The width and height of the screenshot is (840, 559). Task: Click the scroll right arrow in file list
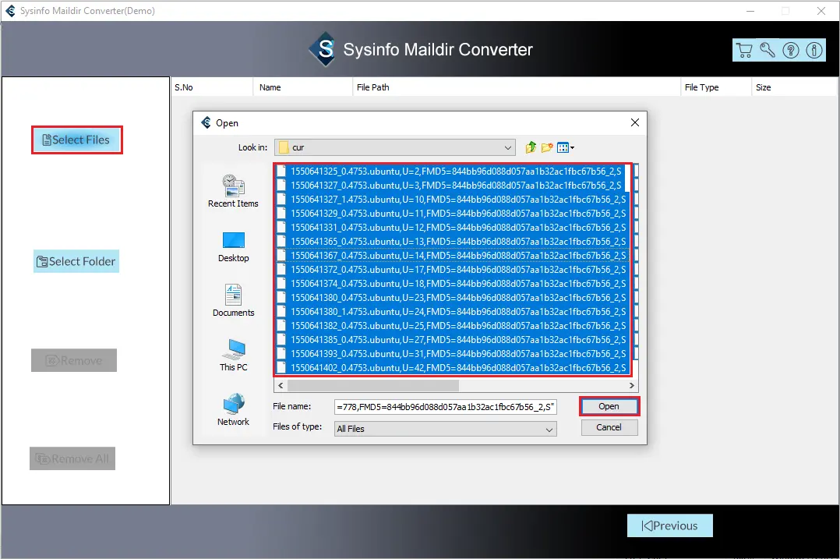pos(632,386)
